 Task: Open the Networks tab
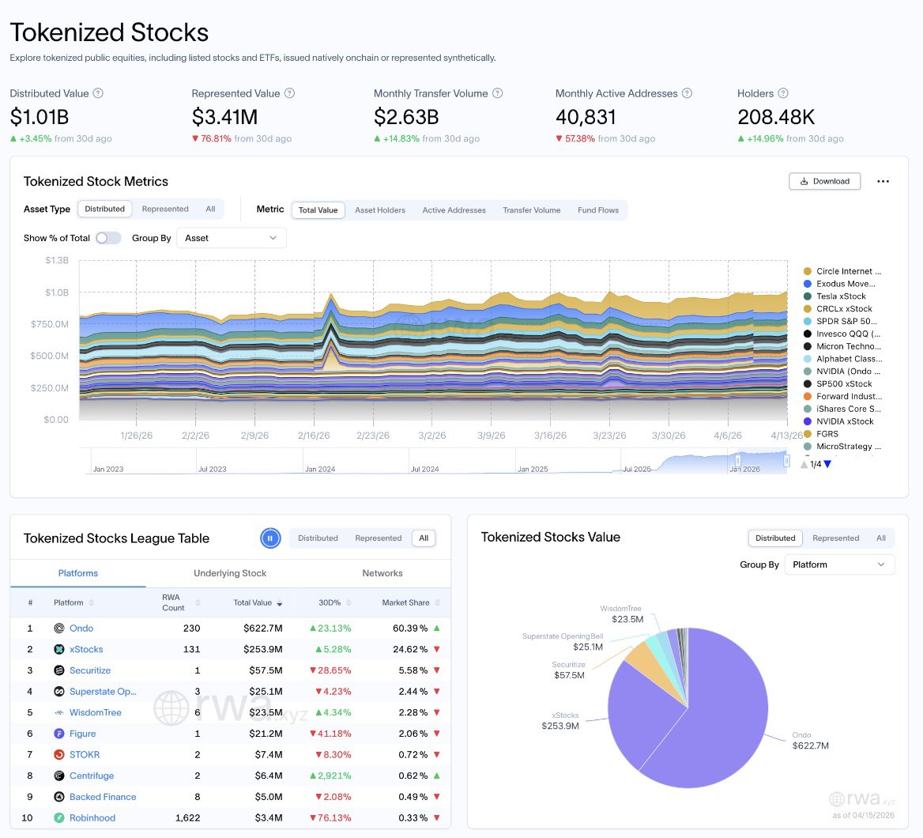[382, 573]
